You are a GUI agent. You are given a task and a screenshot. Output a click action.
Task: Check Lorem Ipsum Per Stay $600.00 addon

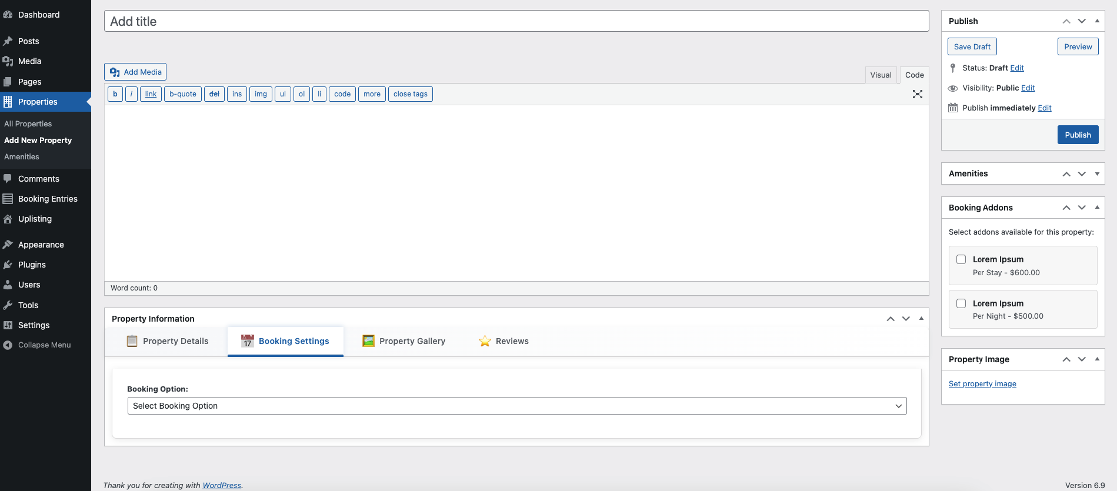point(961,259)
